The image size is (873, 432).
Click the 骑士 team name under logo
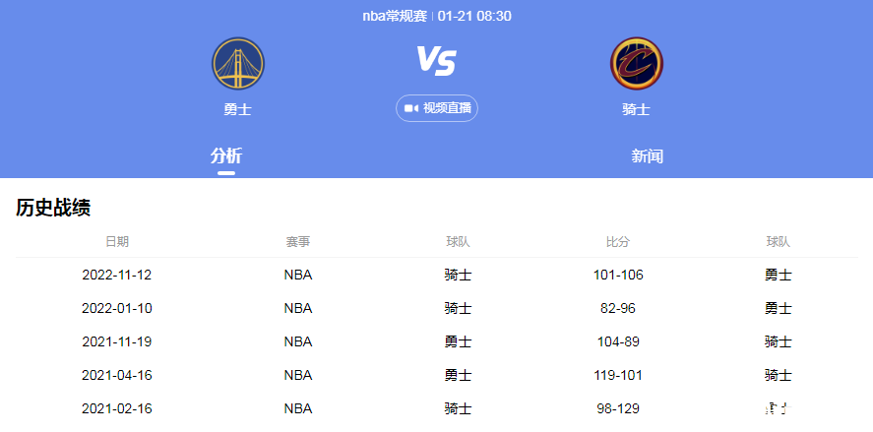point(636,109)
